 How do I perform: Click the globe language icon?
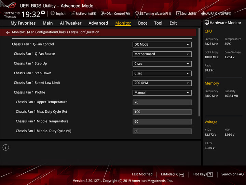(53, 13)
